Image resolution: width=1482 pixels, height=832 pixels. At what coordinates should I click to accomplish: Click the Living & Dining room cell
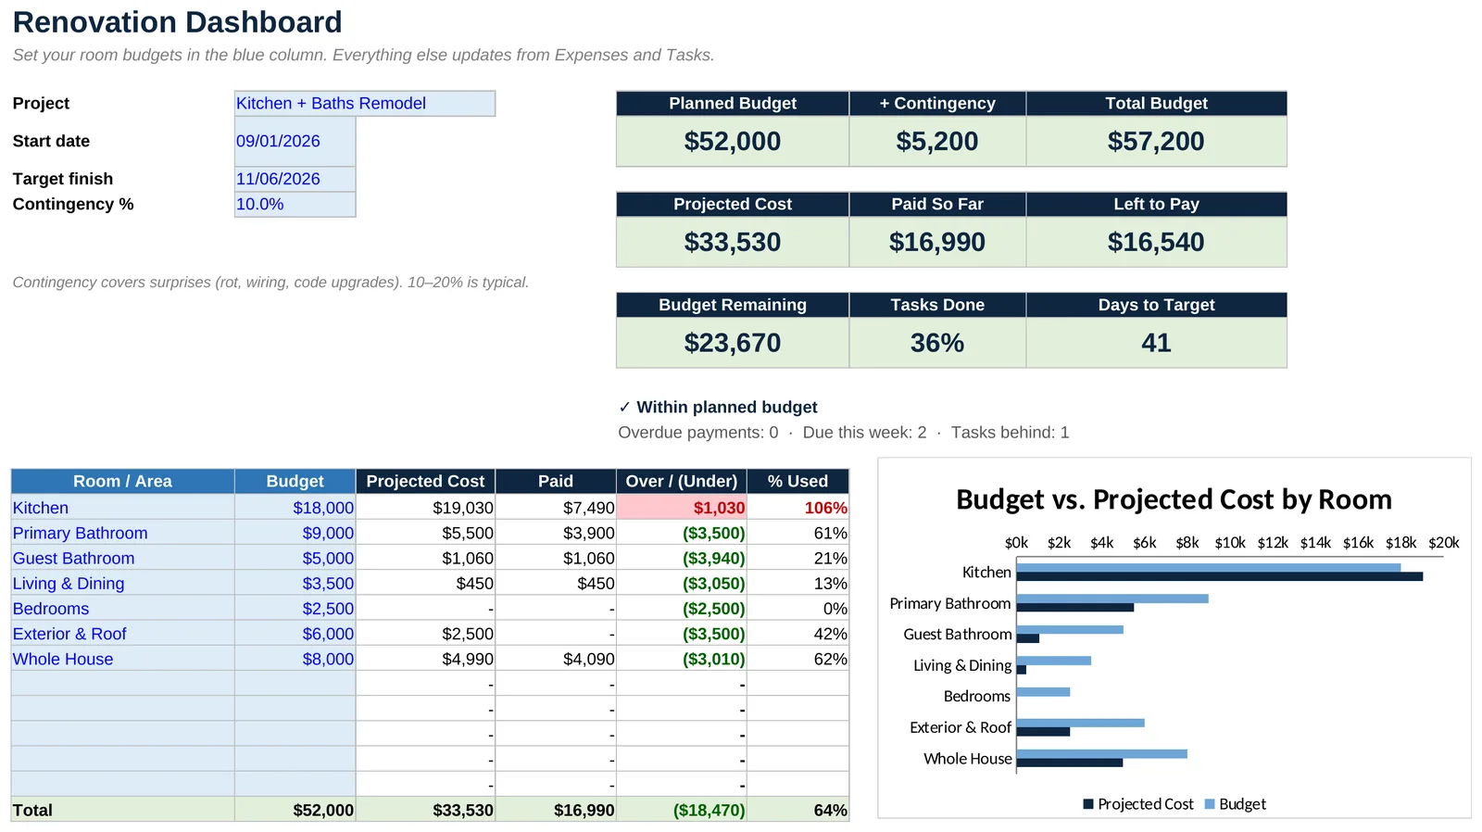122,584
